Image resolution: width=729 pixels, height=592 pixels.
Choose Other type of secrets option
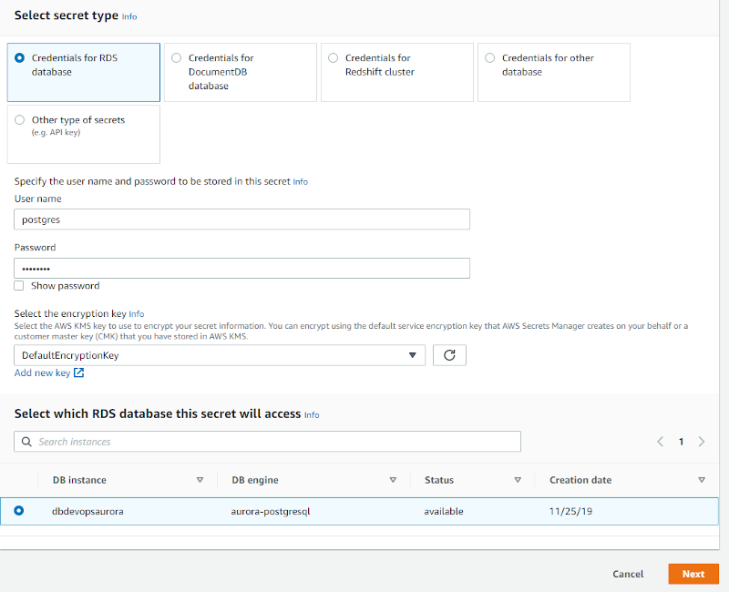coord(19,119)
